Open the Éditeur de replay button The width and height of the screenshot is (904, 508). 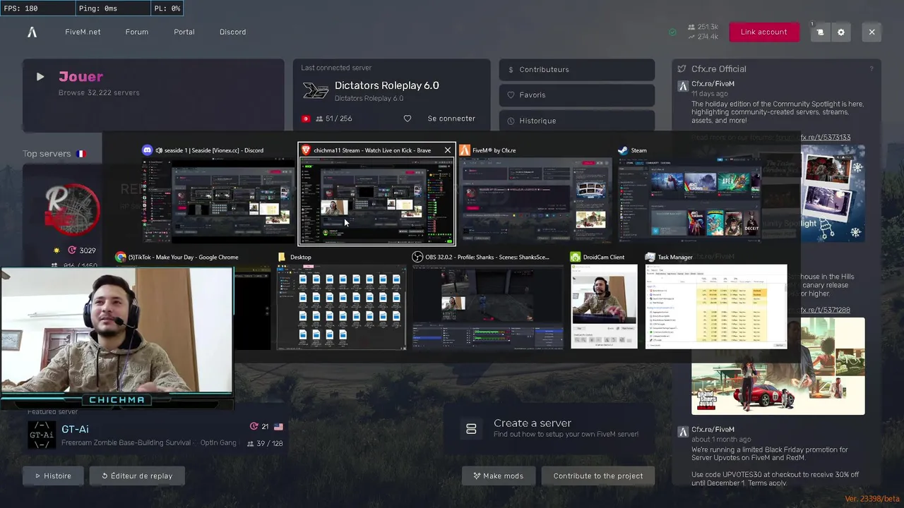click(x=137, y=476)
